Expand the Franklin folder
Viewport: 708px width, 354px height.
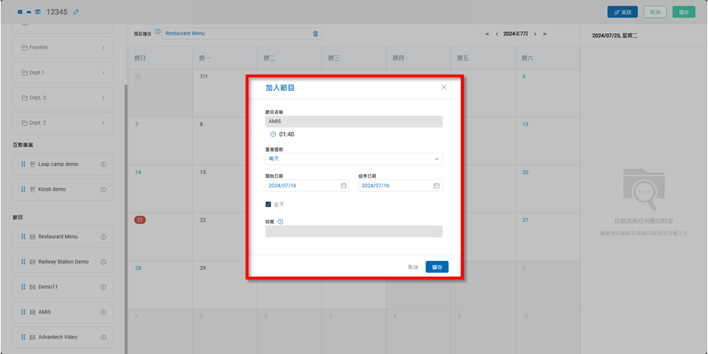pos(103,48)
